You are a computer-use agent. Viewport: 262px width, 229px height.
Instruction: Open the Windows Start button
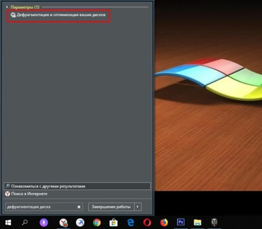[8, 223]
